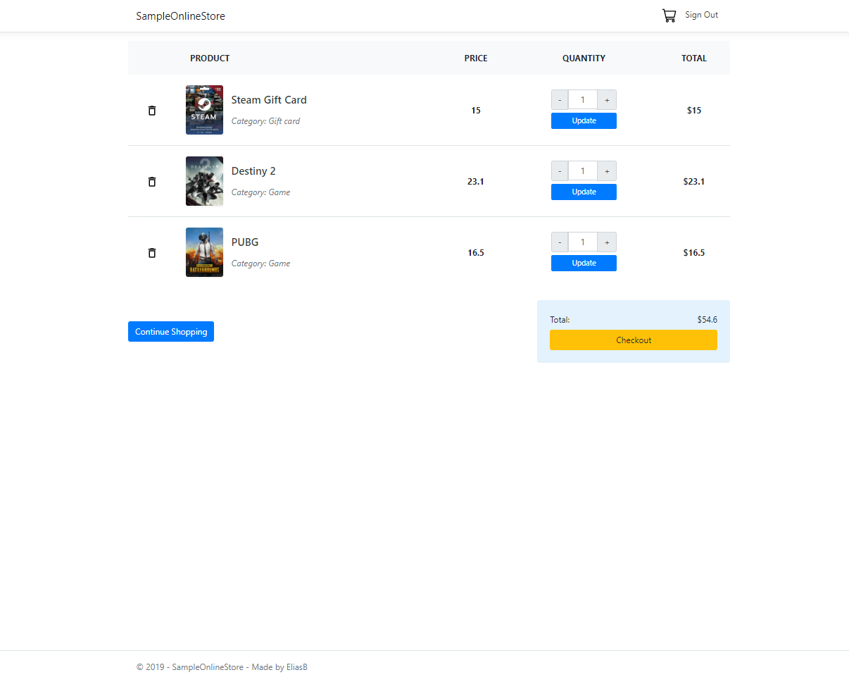This screenshot has height=682, width=849.
Task: Increase PUBG quantity with plus button
Action: (607, 242)
